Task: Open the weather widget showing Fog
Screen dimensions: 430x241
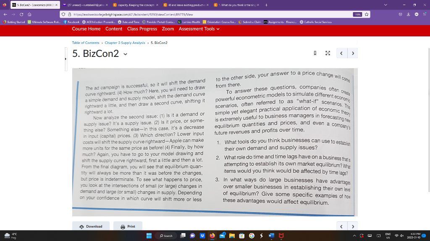Action: 11,236
